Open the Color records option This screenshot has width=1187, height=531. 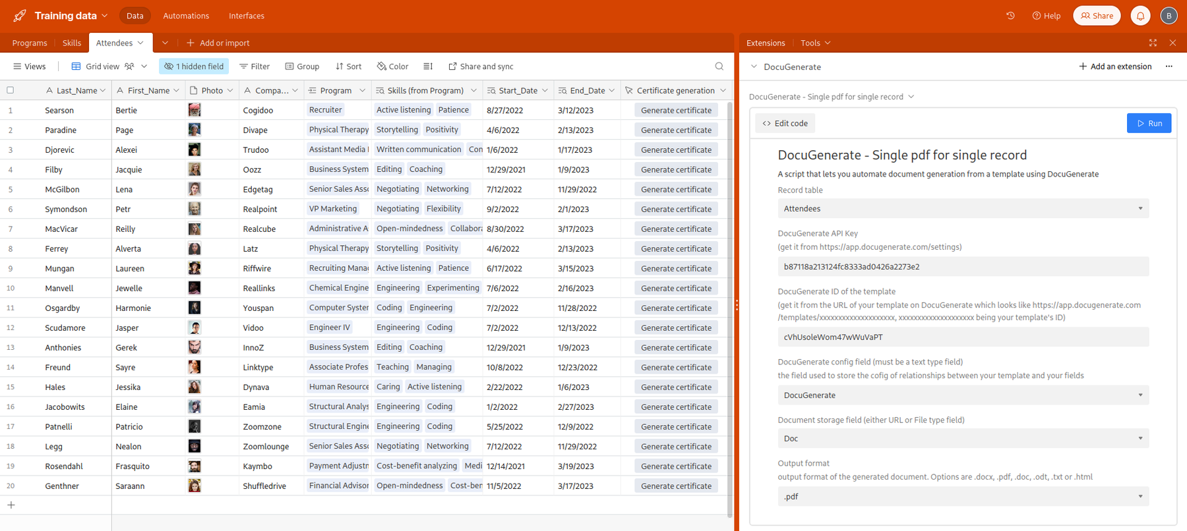tap(392, 67)
